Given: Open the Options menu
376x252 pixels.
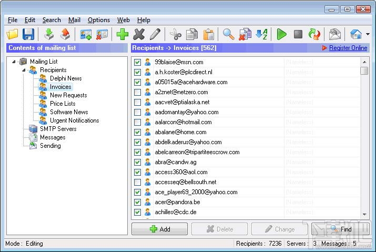Looking at the screenshot, I should coord(99,20).
